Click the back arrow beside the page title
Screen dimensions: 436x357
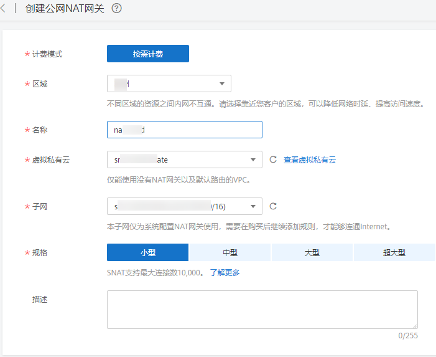click(x=4, y=9)
